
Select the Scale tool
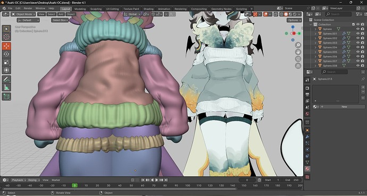pos(6,62)
